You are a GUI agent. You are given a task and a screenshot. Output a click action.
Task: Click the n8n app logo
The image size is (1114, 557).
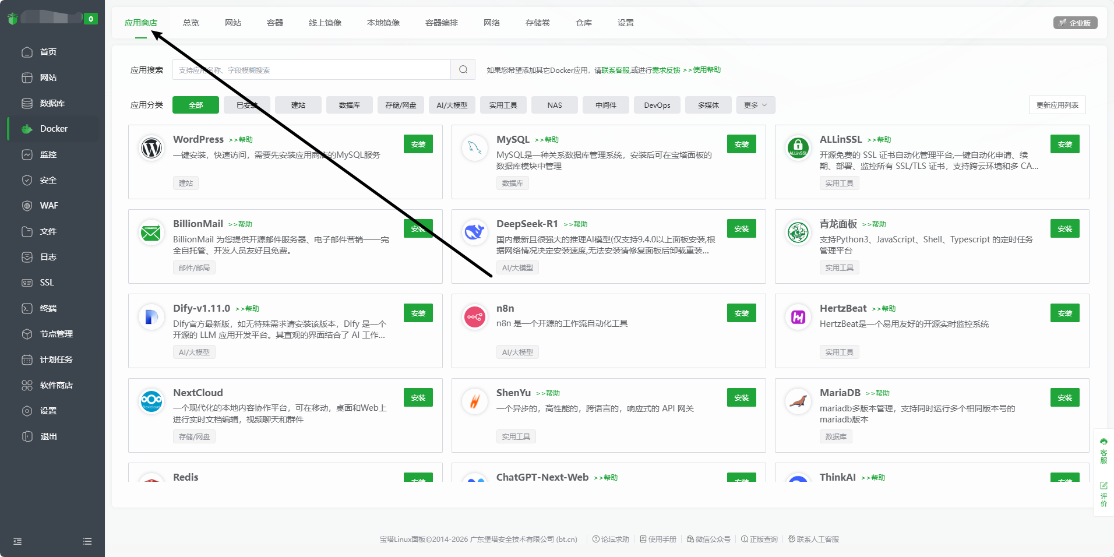[475, 317]
